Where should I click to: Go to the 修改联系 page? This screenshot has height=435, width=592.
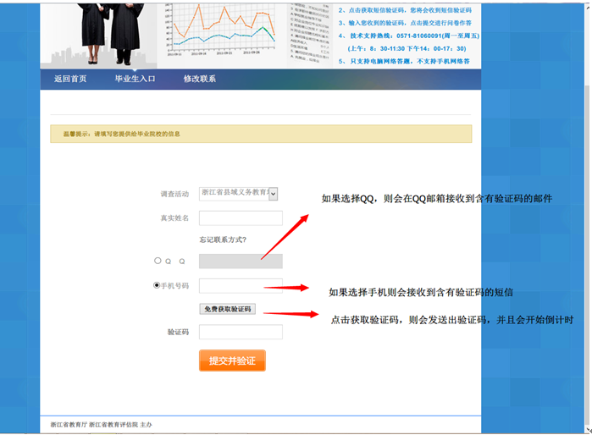[x=200, y=79]
